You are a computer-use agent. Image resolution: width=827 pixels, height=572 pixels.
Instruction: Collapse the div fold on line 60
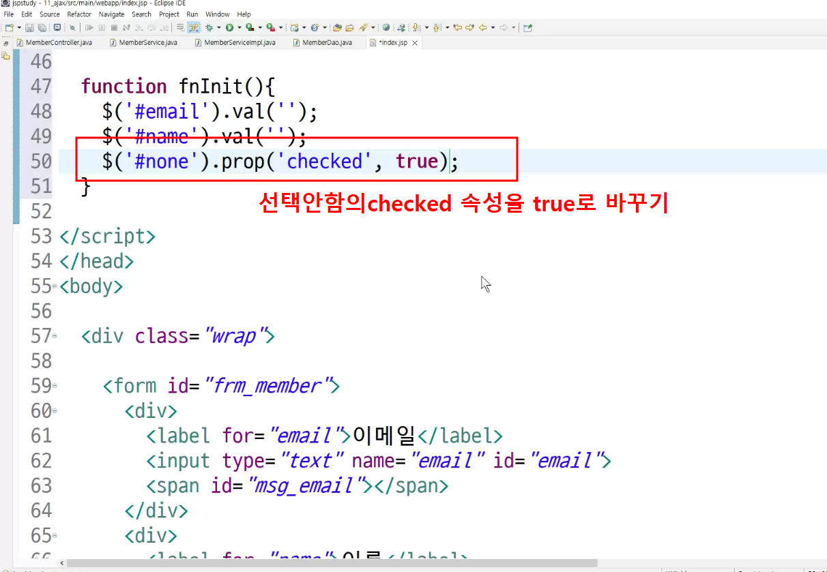coord(55,412)
